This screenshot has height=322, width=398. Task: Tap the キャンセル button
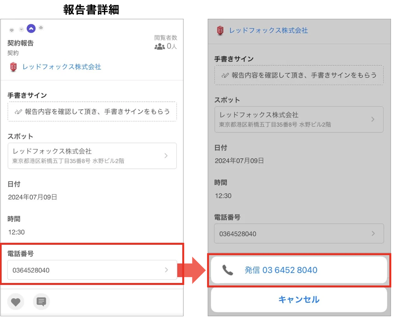coord(299,300)
